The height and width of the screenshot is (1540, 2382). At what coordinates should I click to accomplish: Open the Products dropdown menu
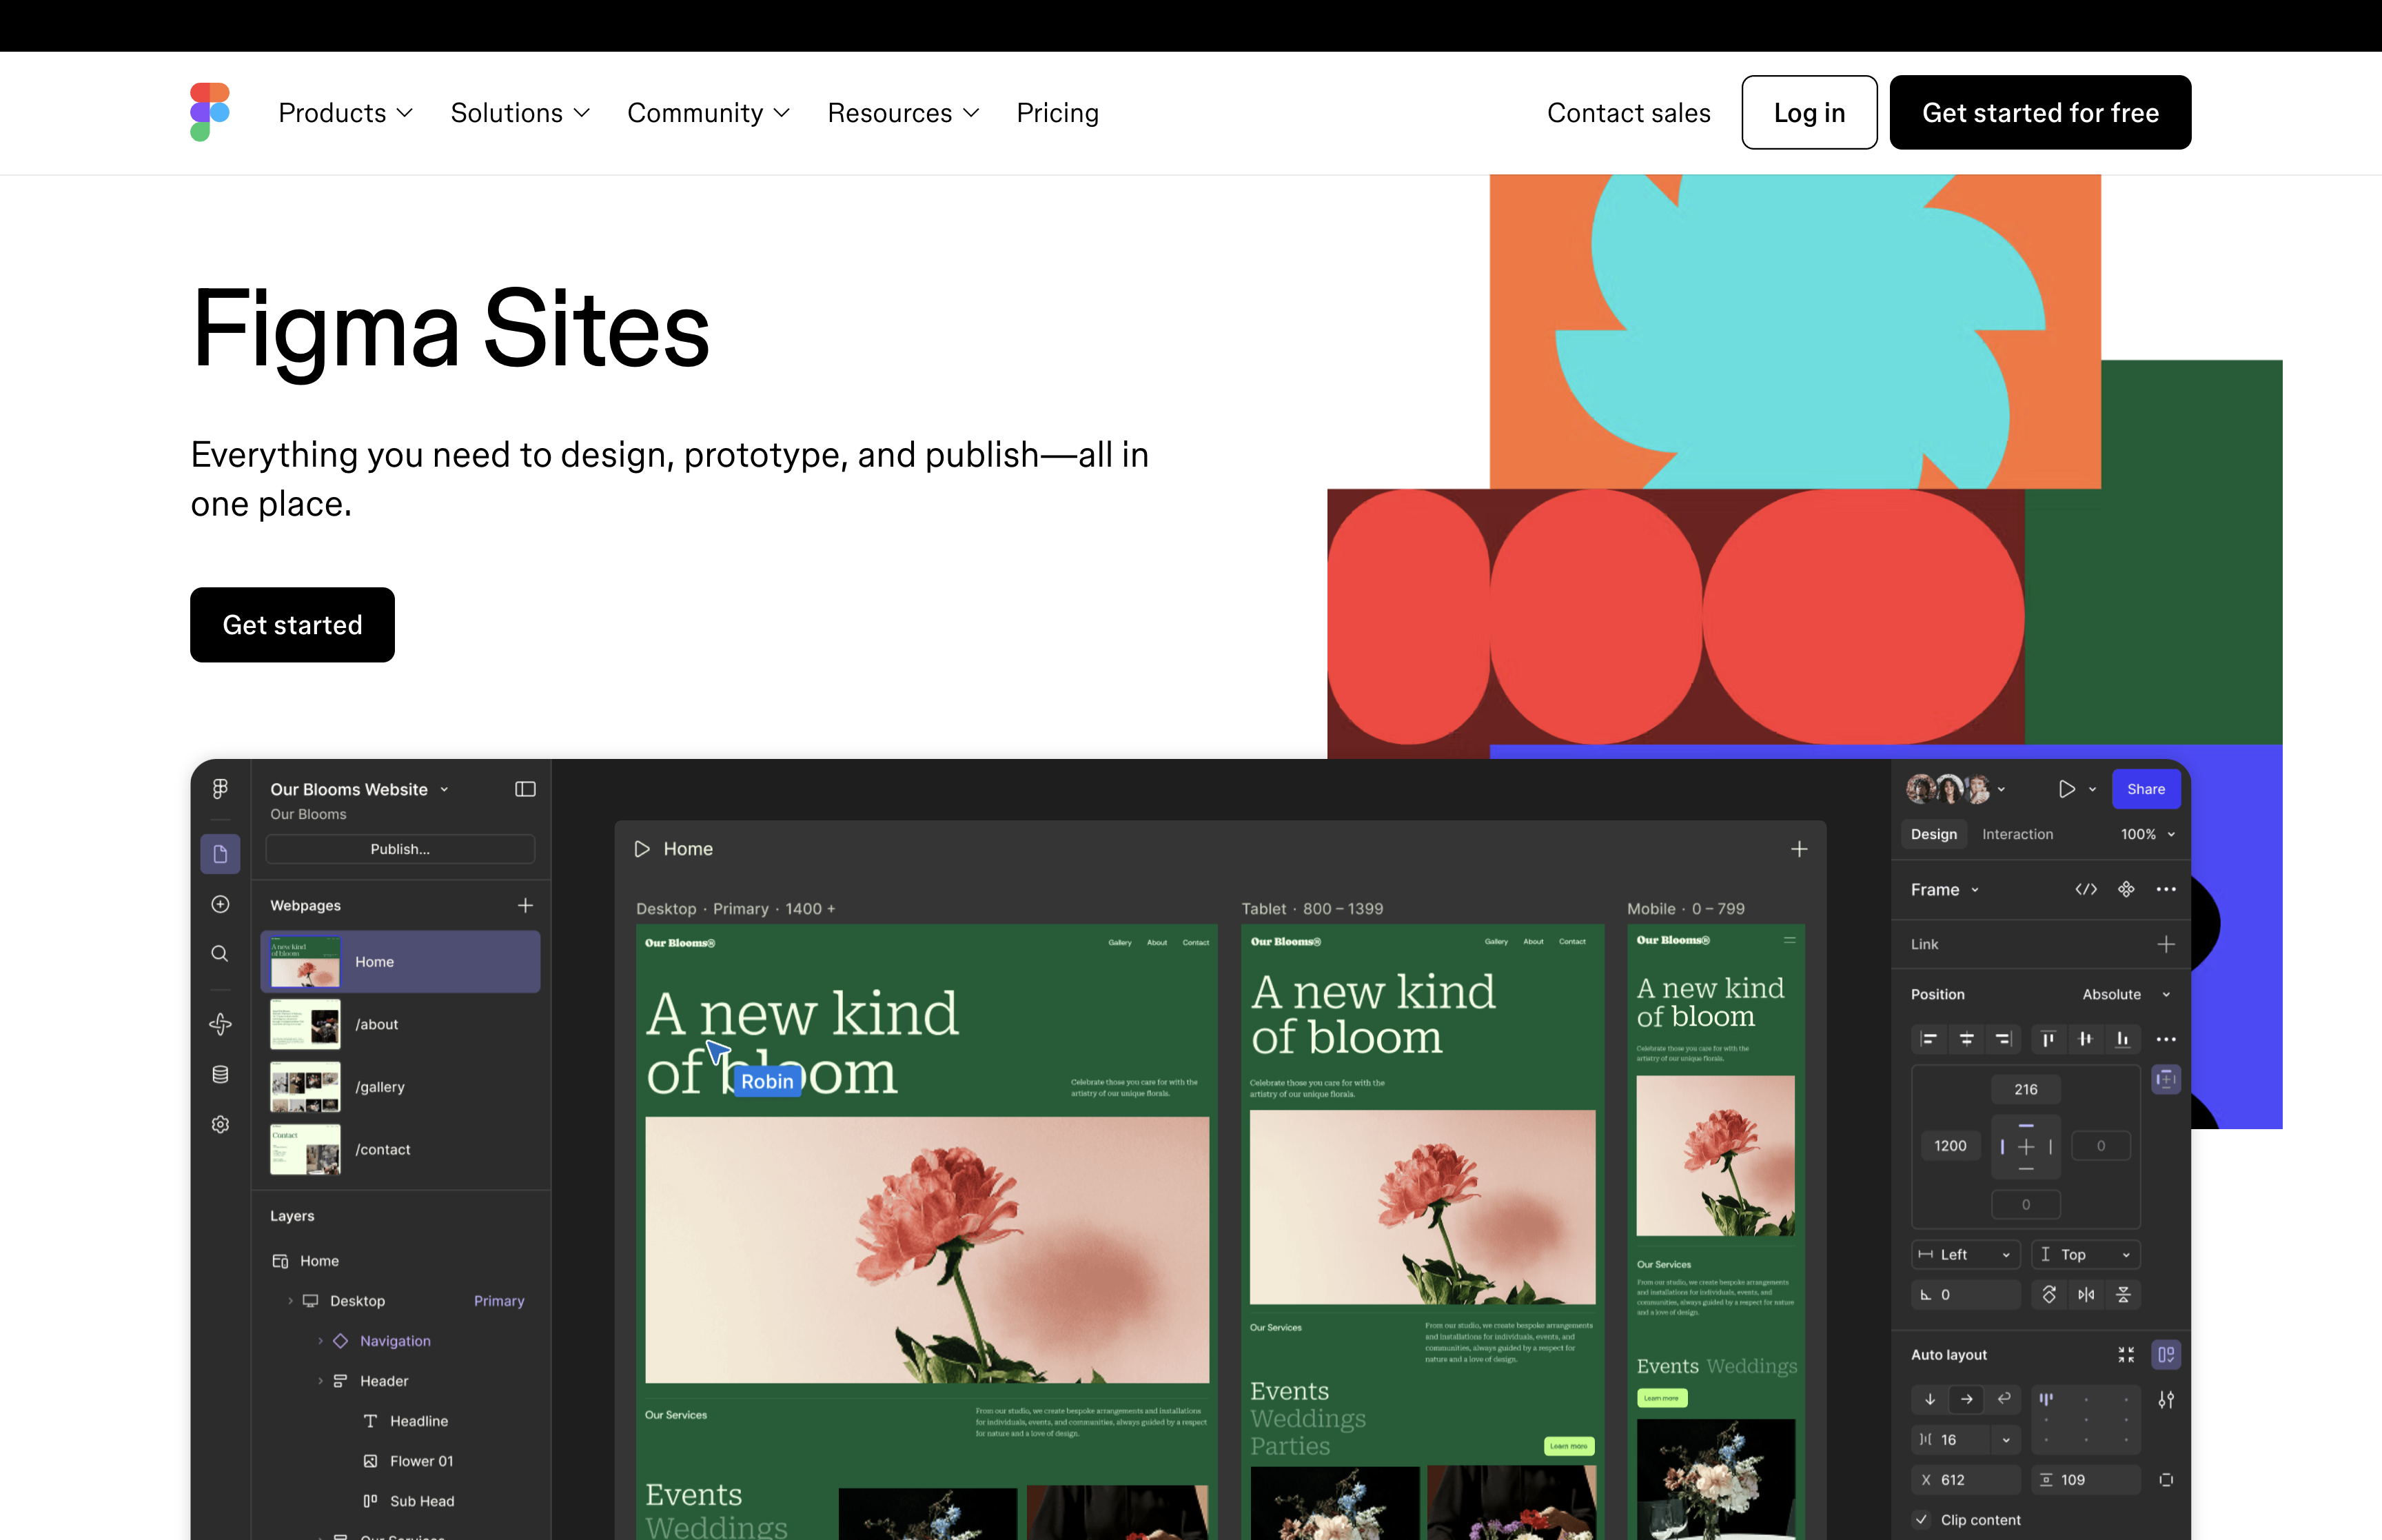coord(345,113)
